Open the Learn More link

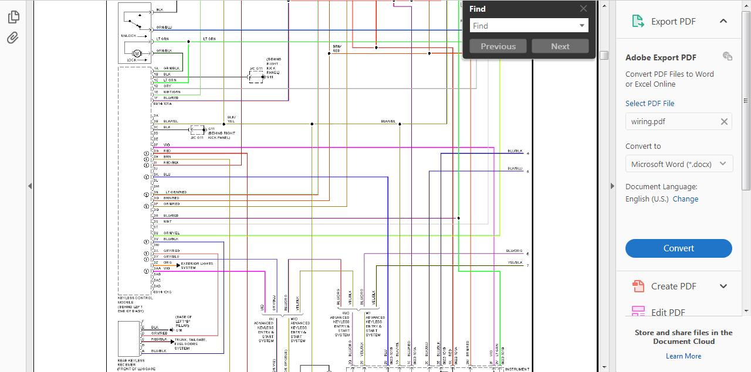point(684,356)
